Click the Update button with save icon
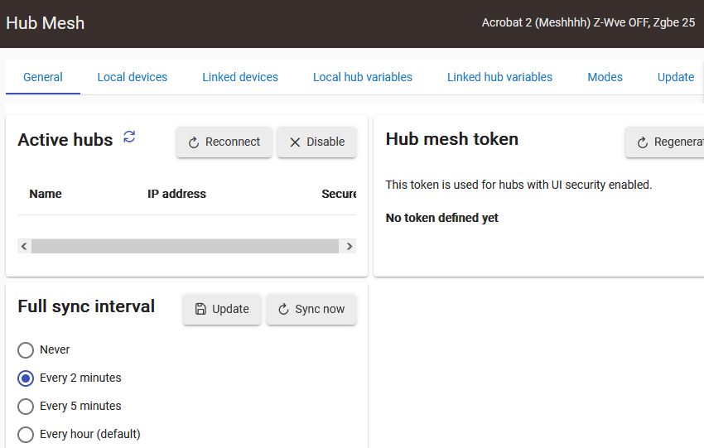 [x=222, y=309]
